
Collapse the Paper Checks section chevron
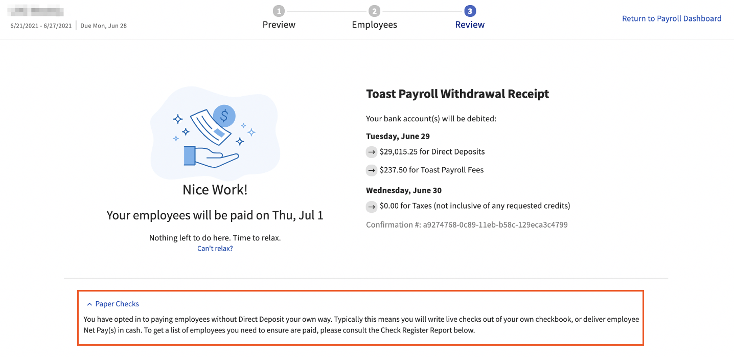89,303
